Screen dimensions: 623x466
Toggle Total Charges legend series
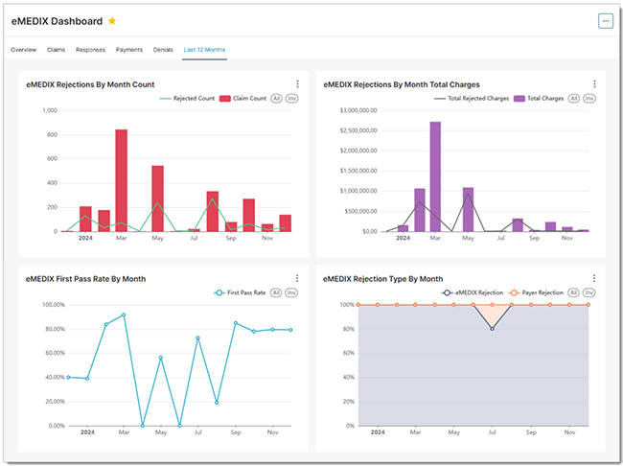point(539,98)
